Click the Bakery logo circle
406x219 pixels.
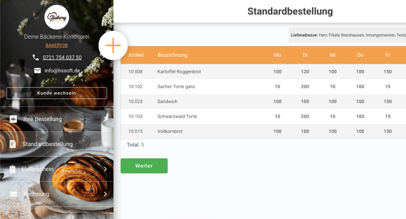point(57,18)
